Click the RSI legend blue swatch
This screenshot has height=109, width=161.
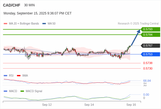(x=5, y=76)
